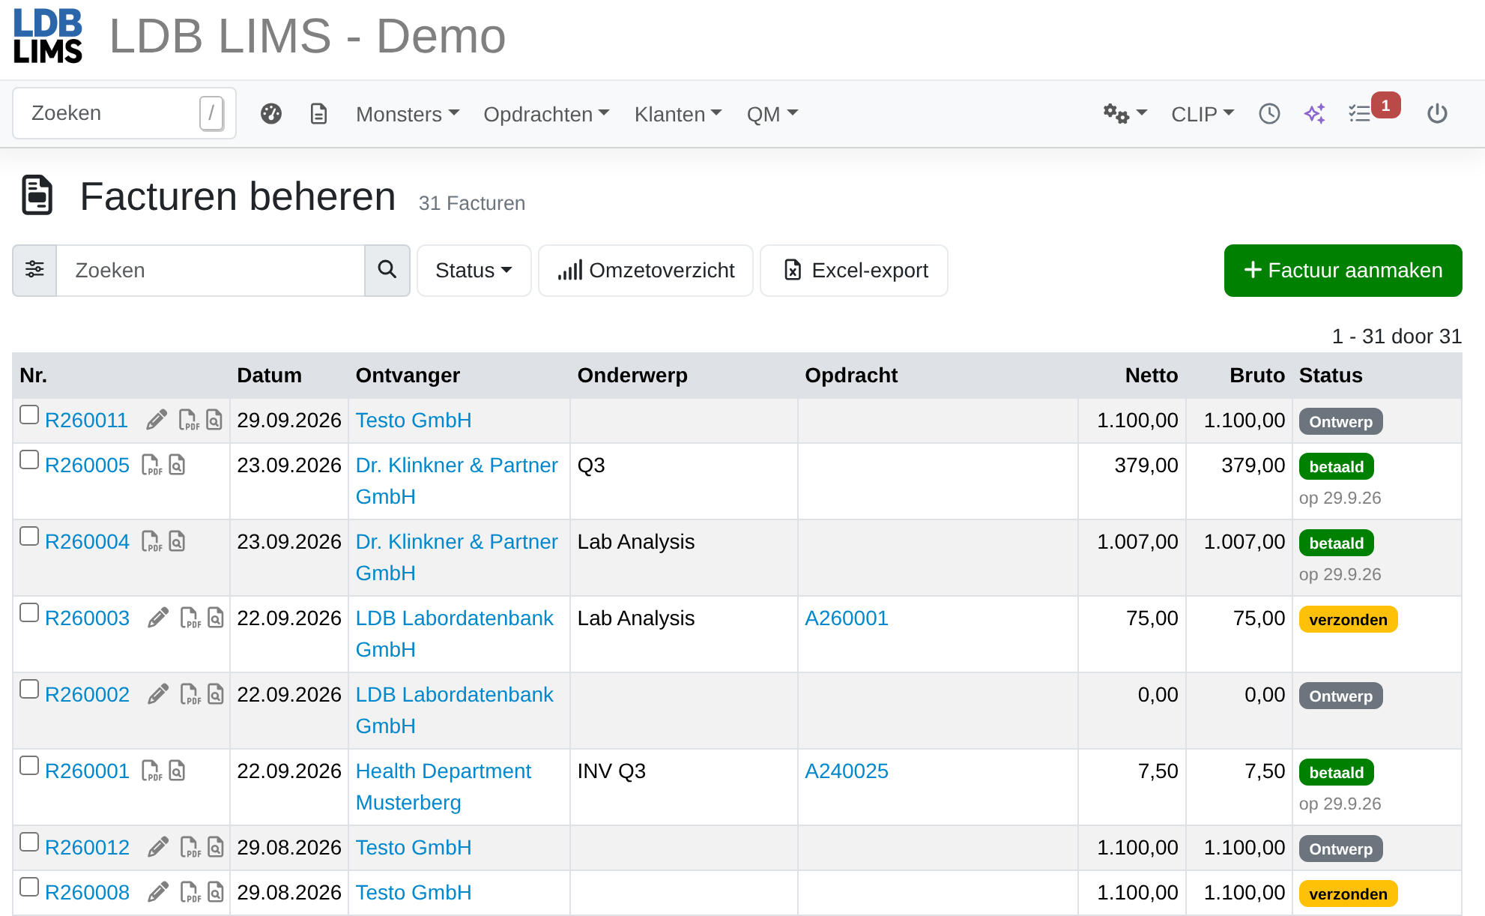The width and height of the screenshot is (1485, 916).
Task: Open the Status filter dropdown
Action: click(474, 270)
